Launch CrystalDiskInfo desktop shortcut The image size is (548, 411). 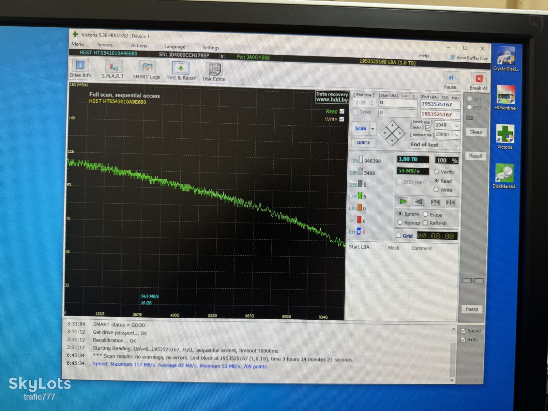pos(506,59)
